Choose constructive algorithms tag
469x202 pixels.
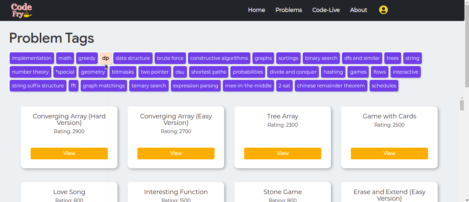click(x=219, y=58)
